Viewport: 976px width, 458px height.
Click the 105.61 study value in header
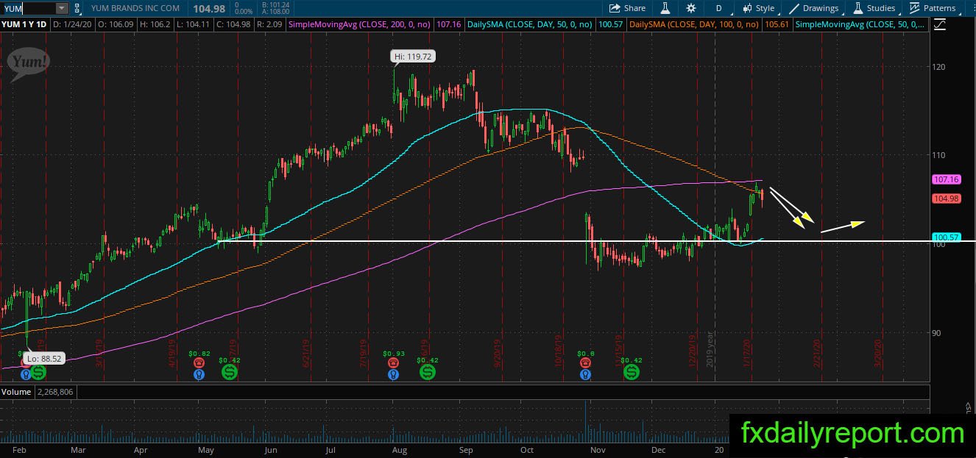(778, 24)
